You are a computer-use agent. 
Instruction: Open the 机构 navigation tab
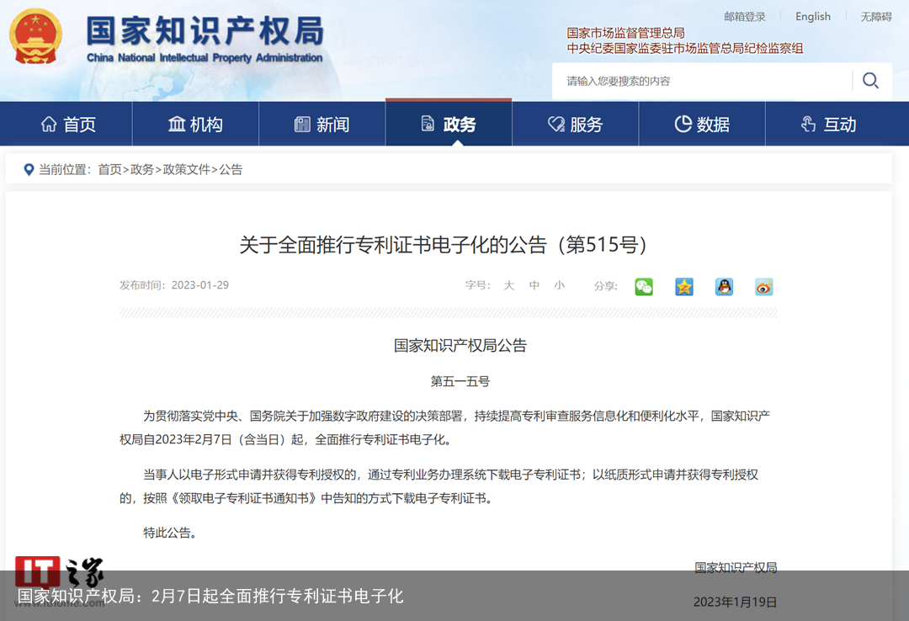(x=195, y=124)
